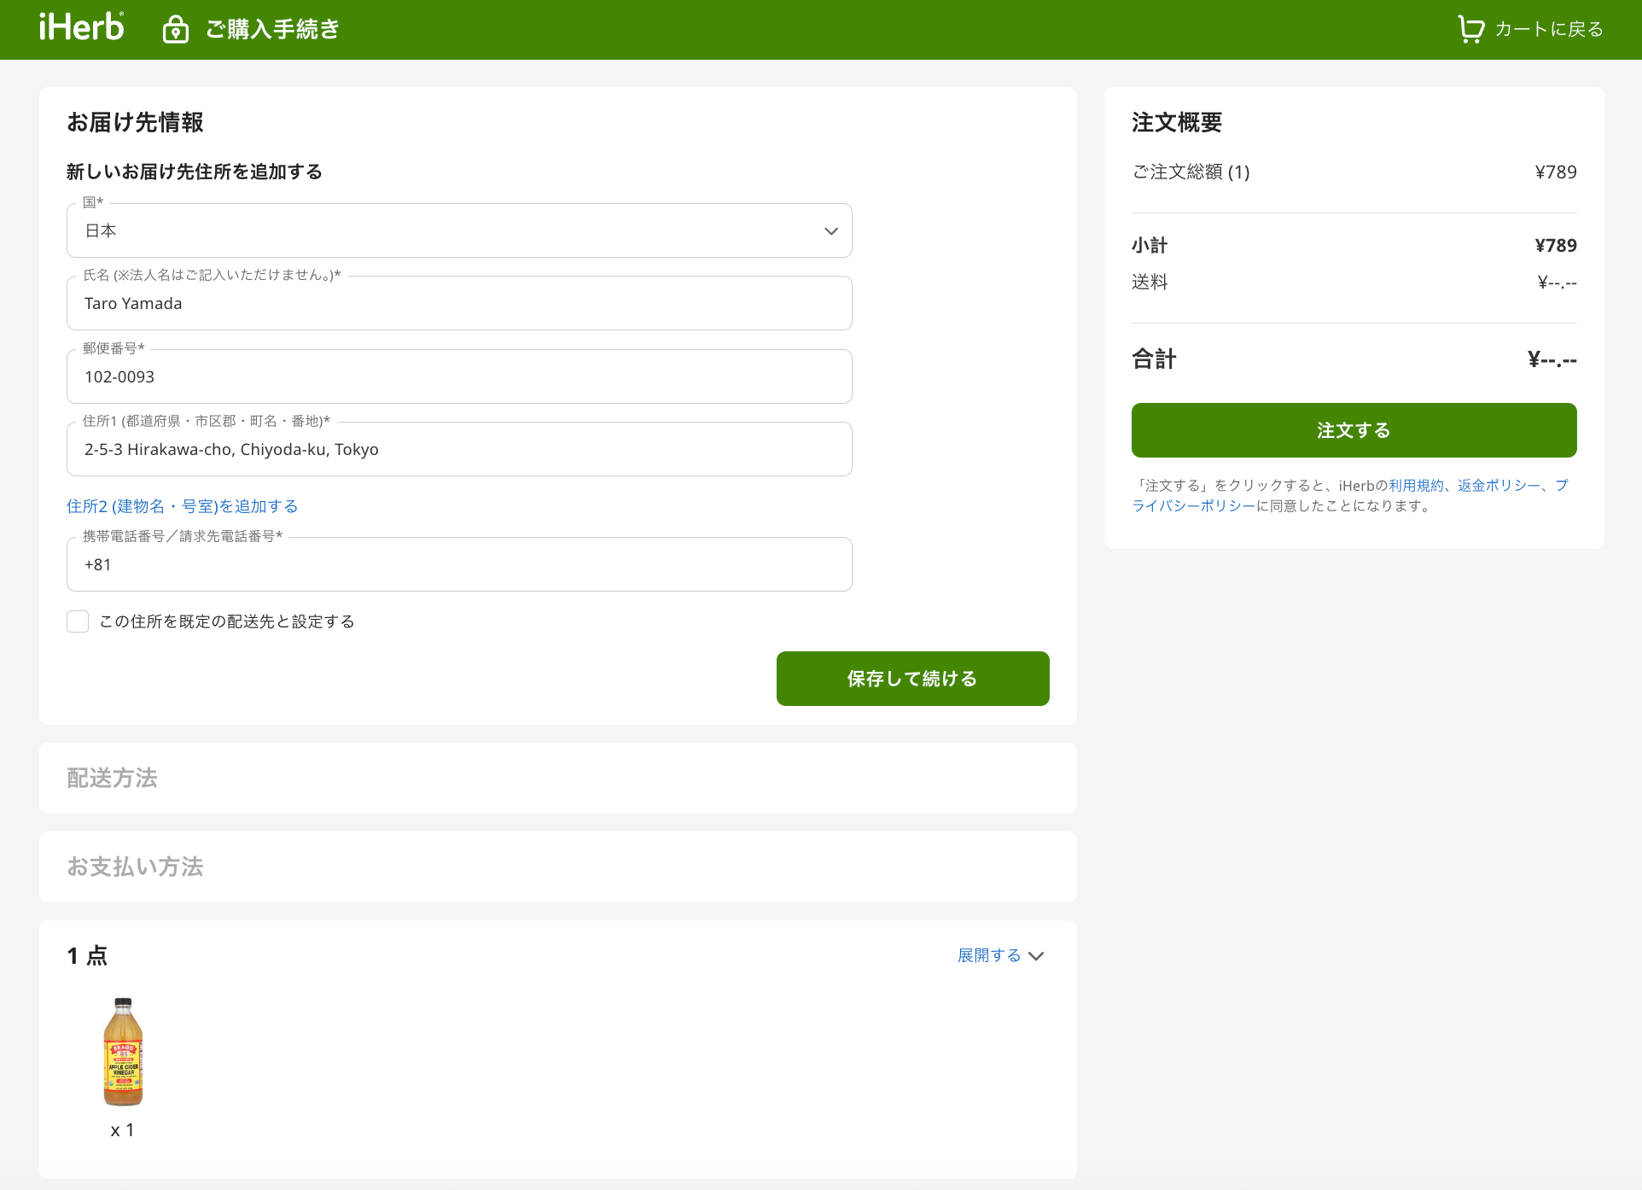Return to cart via カートに戻る
The height and width of the screenshot is (1190, 1642).
pyautogui.click(x=1548, y=29)
